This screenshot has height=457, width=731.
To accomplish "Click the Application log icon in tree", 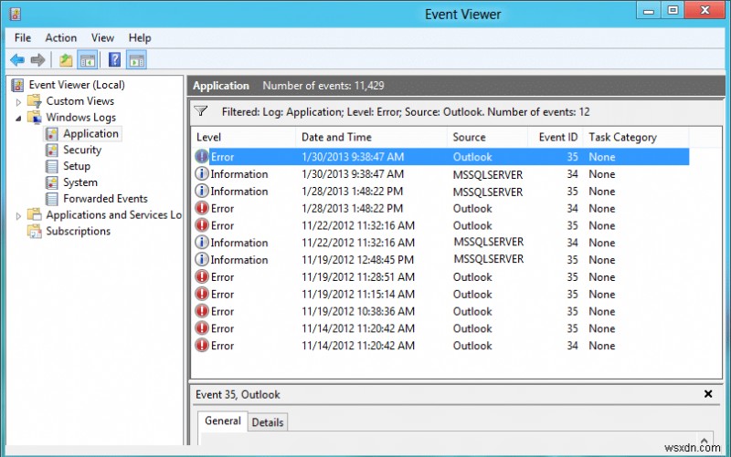I will 52,133.
